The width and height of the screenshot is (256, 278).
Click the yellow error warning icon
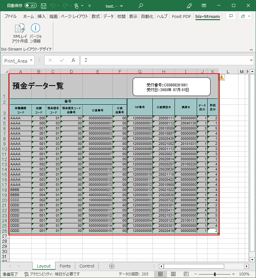pyautogui.click(x=222, y=78)
